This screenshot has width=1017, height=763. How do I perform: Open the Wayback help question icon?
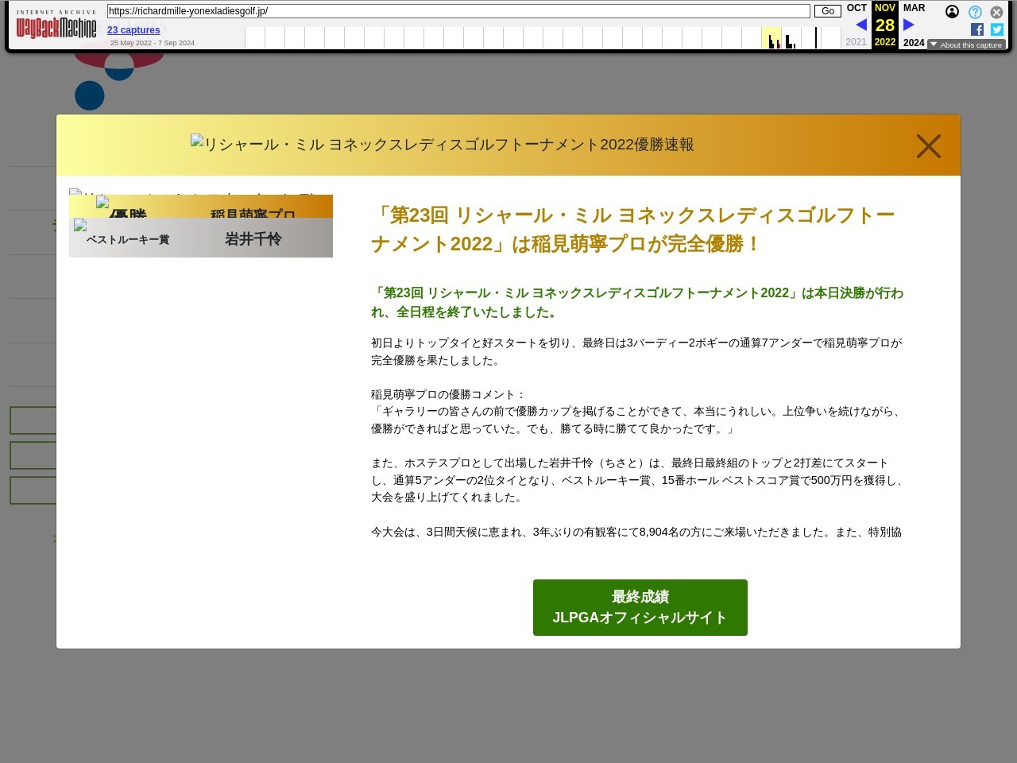(x=975, y=12)
